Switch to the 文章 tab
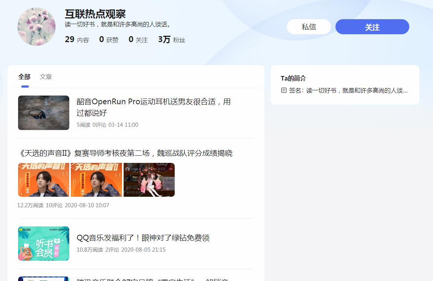Image resolution: width=433 pixels, height=281 pixels. (46, 77)
